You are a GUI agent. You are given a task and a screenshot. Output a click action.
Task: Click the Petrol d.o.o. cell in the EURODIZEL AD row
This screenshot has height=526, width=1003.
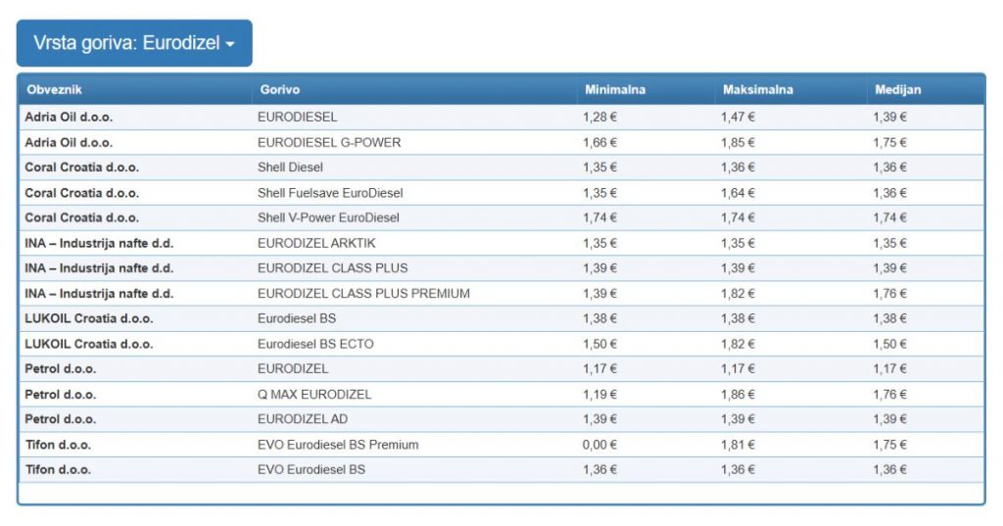tap(60, 419)
